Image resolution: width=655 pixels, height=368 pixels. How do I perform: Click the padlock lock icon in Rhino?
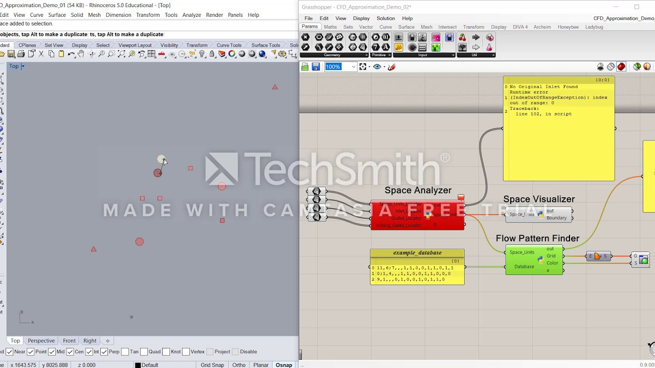click(212, 54)
